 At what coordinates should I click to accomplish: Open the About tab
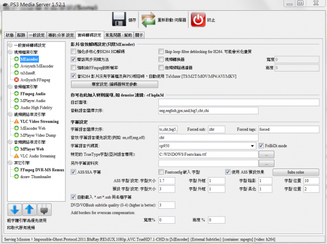139,35
